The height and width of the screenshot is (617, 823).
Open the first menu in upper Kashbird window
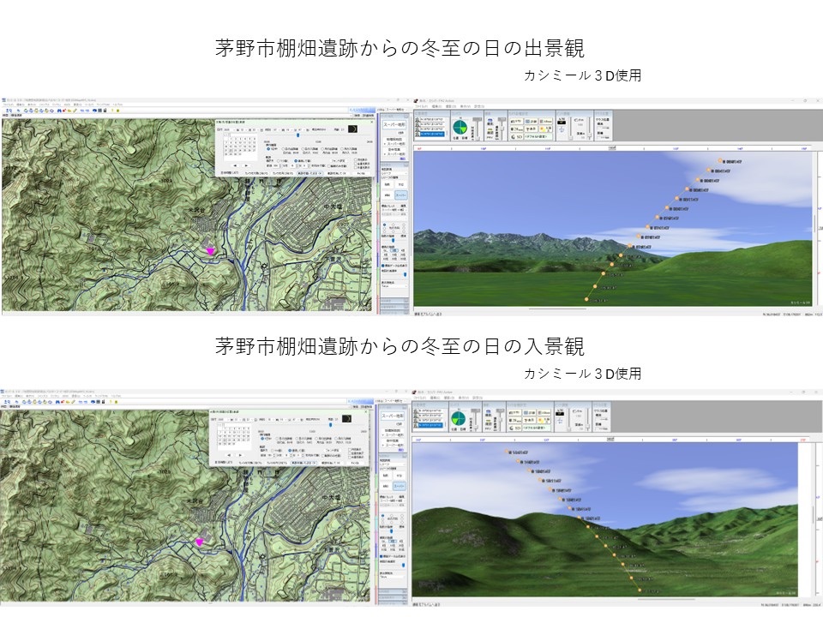click(x=420, y=106)
